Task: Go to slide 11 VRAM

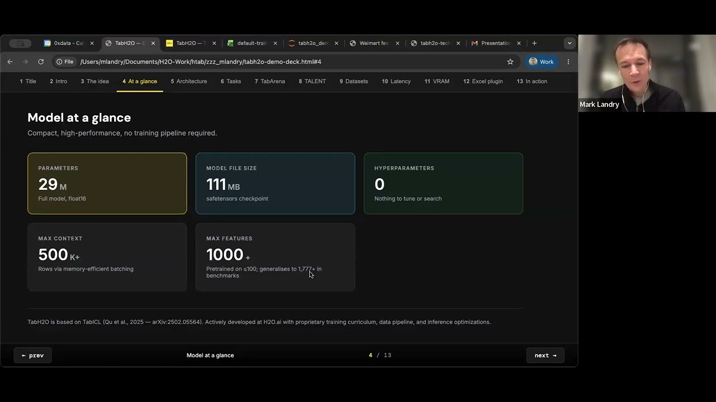Action: point(437,81)
